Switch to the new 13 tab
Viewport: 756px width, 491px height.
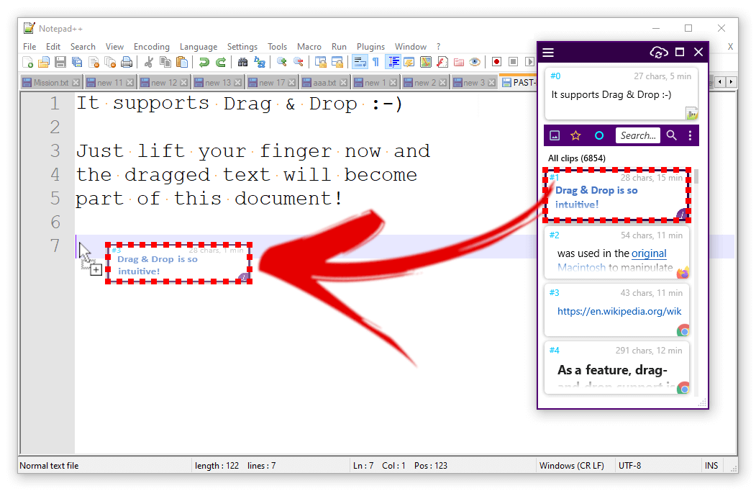click(x=219, y=83)
